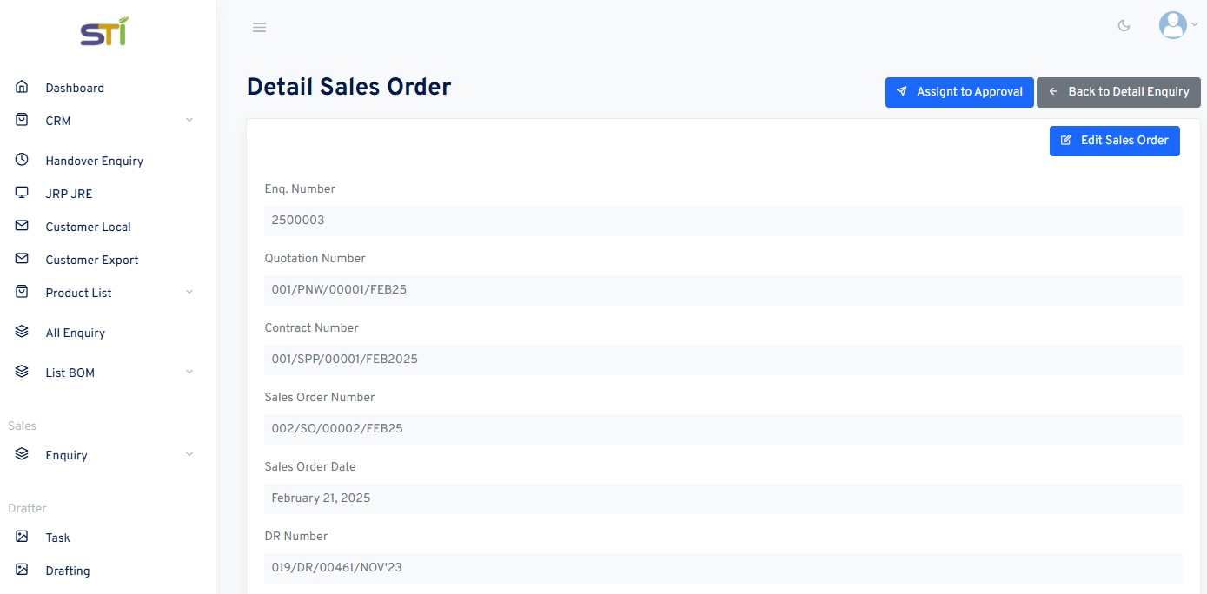This screenshot has height=594, width=1207.
Task: Click the Customer Local envelope icon
Action: 22,226
